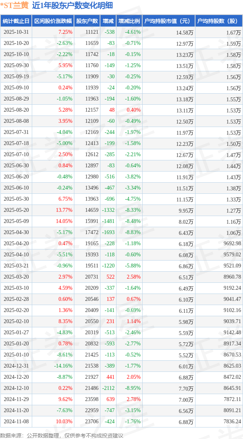
Task: Click the 股东户数 column header
Action: coord(87,21)
